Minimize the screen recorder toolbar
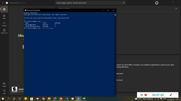Image resolution: width=181 pixels, height=101 pixels. 176,94
